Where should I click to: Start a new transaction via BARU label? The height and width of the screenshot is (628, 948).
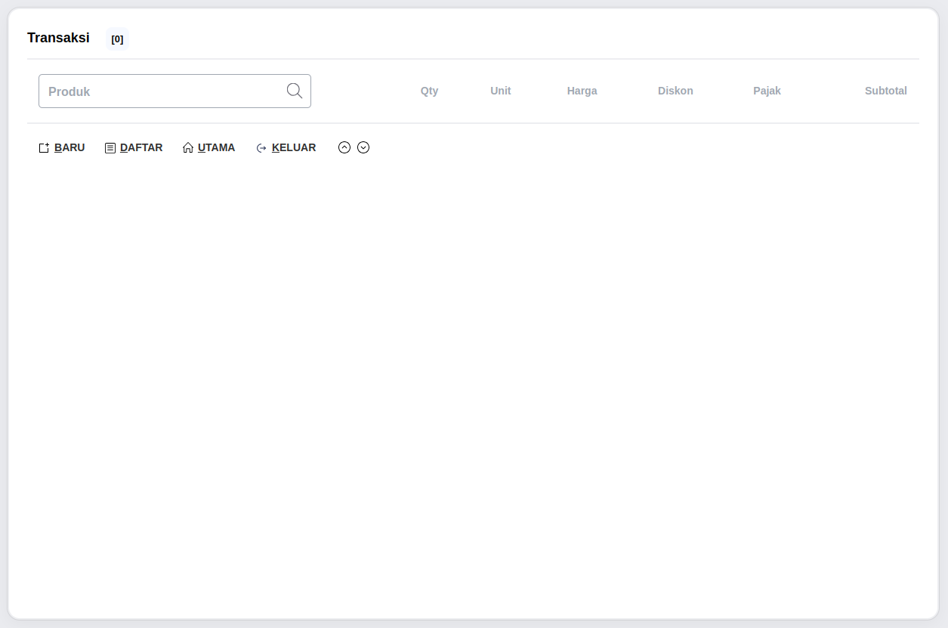tap(69, 148)
